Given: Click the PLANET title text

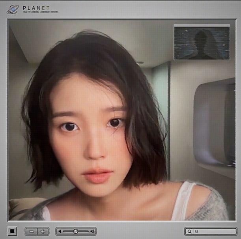Looking at the screenshot, I should click(x=36, y=8).
